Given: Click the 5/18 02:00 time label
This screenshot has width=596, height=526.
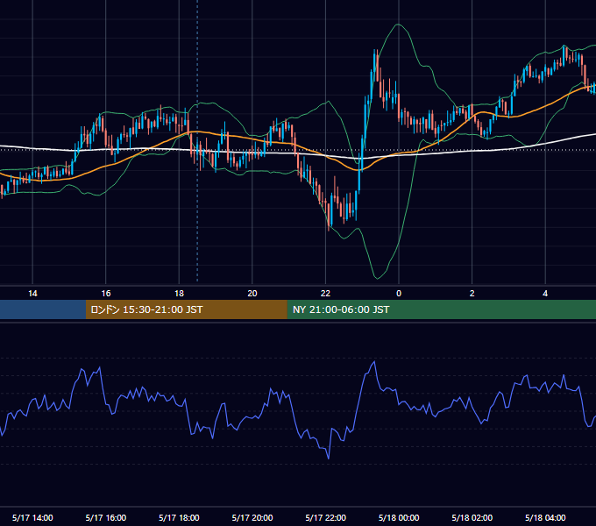Looking at the screenshot, I should click(x=472, y=517).
